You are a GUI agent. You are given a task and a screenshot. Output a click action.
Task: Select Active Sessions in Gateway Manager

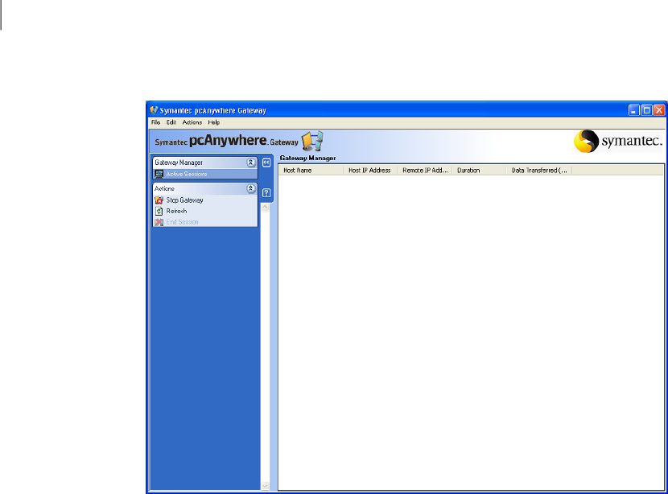point(205,174)
